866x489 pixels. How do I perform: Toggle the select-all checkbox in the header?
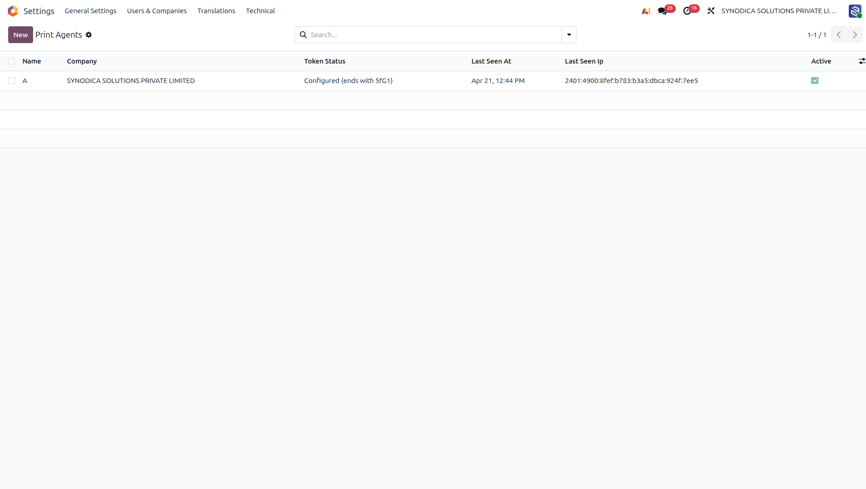(x=12, y=61)
